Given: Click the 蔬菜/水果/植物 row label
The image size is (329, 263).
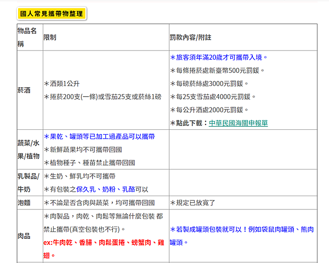Looking at the screenshot, I should click(29, 150).
